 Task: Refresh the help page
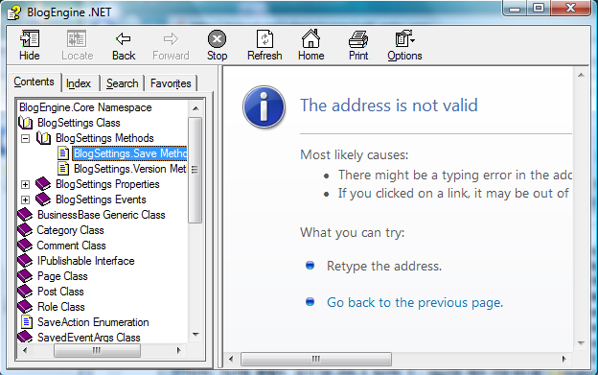[x=264, y=45]
